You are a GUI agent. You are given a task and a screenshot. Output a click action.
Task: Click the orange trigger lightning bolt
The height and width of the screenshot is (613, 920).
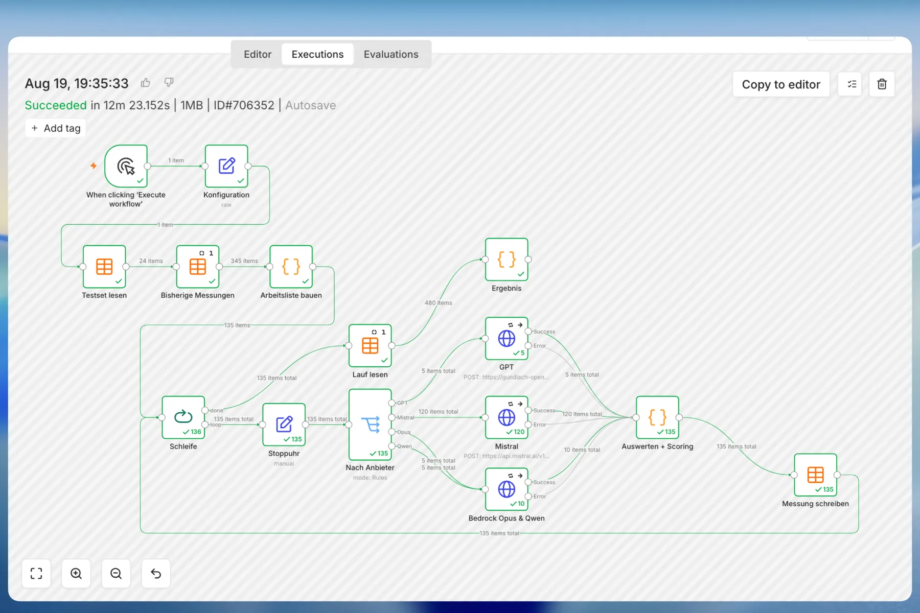coord(94,166)
